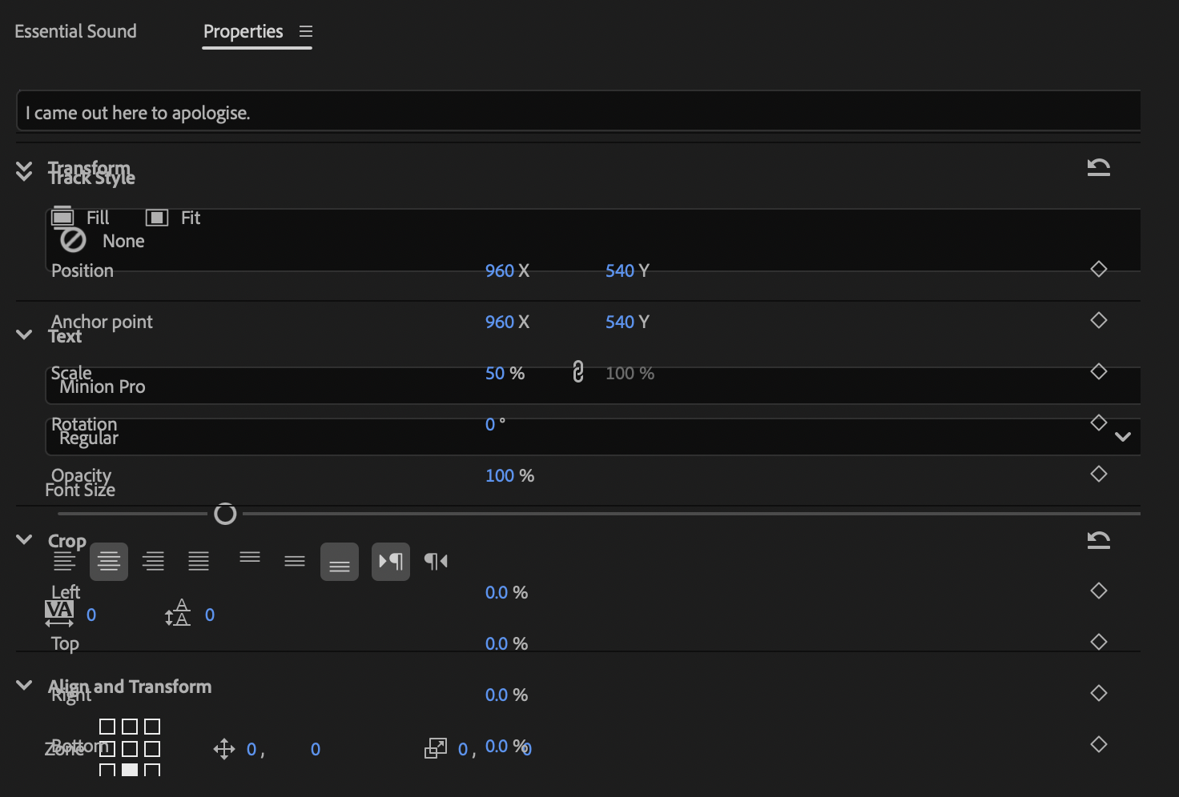
Task: Collapse the Align and Transform section
Action: pos(23,685)
